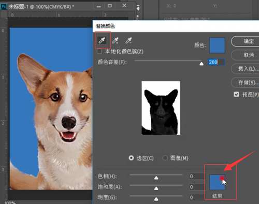This screenshot has width=259, height=204.
Task: Focus the 色相 hue value field
Action: pyautogui.click(x=197, y=176)
